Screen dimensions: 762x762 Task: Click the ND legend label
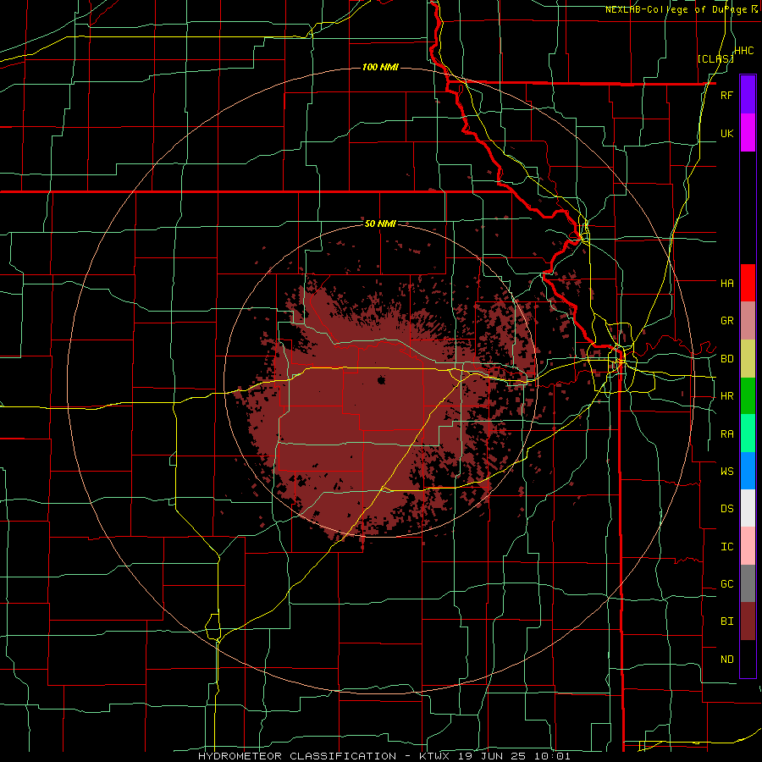click(x=726, y=660)
